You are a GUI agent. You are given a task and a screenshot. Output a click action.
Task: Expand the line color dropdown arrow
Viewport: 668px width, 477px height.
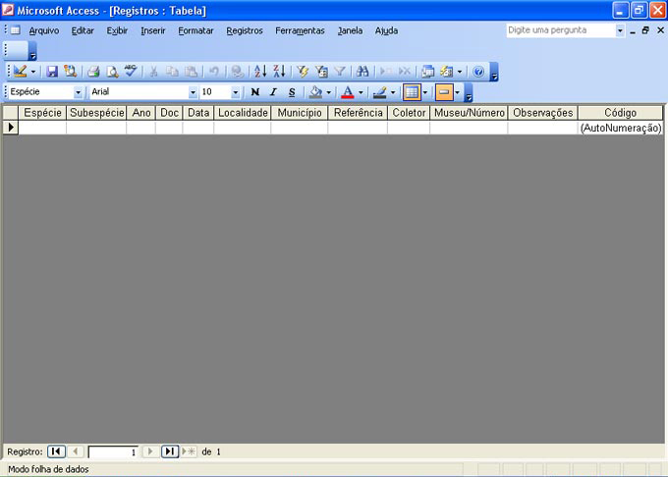pyautogui.click(x=393, y=92)
